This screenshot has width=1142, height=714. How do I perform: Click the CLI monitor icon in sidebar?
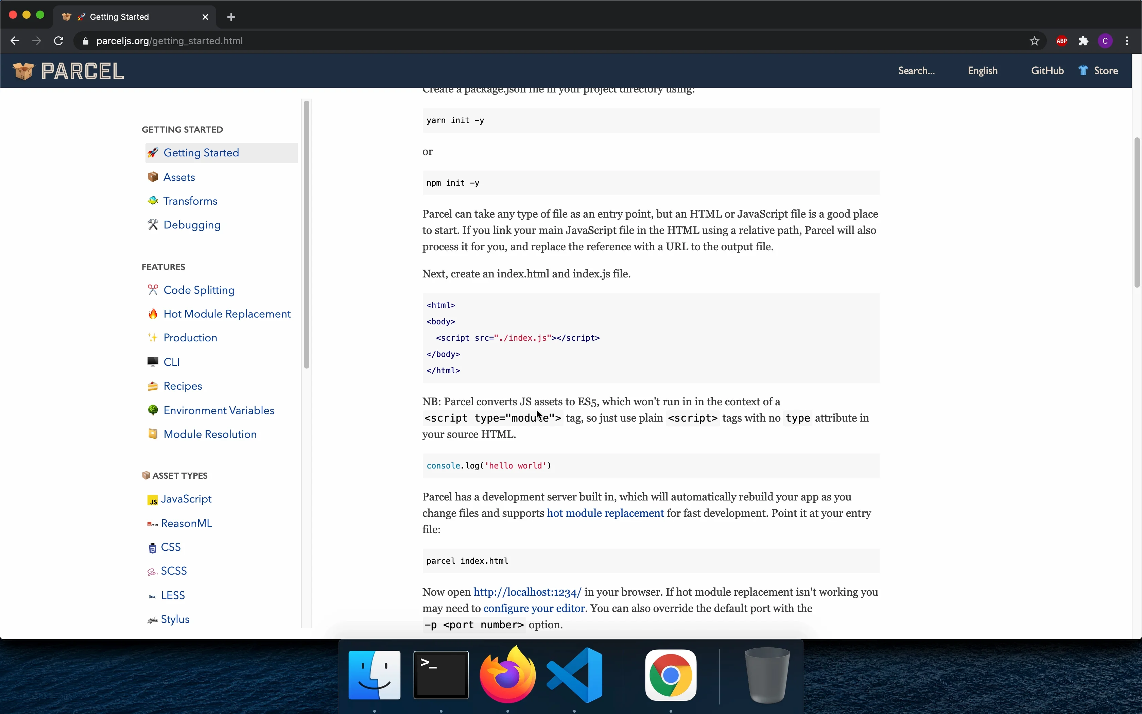pyautogui.click(x=153, y=362)
